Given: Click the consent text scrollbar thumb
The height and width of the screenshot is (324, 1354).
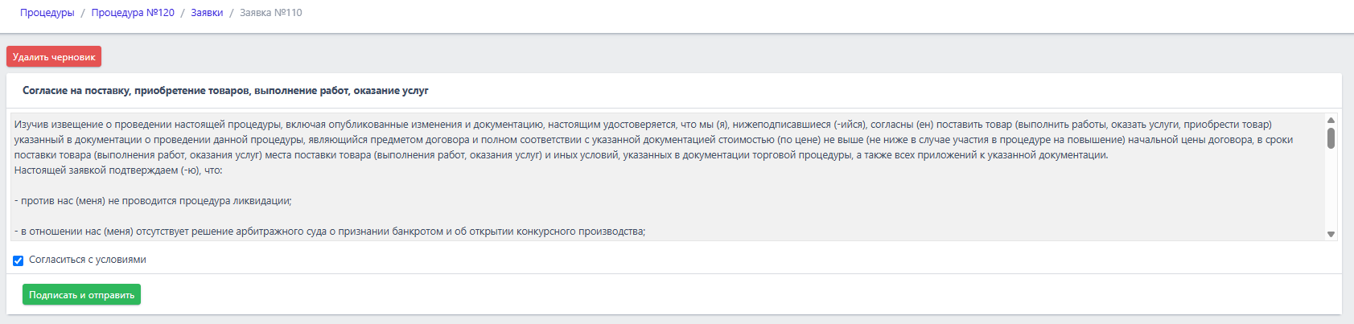Looking at the screenshot, I should 1331,138.
